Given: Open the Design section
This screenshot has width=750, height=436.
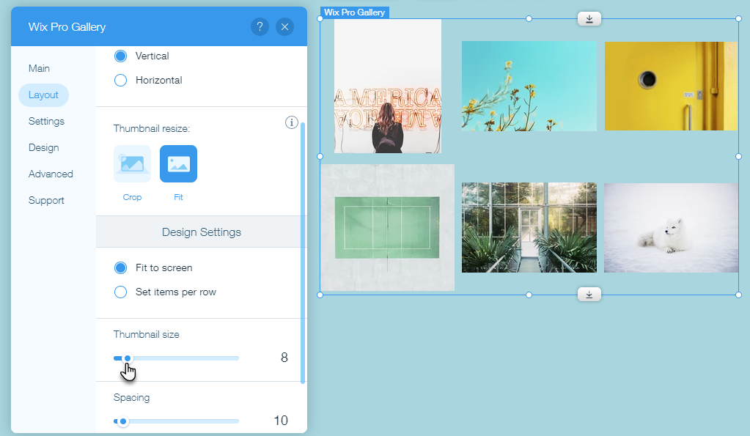Looking at the screenshot, I should 43,147.
